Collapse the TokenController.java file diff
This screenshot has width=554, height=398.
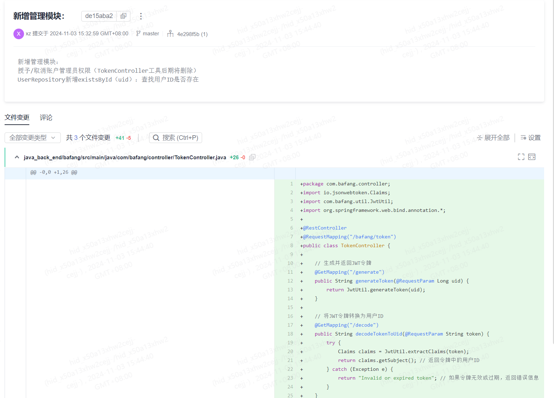point(17,157)
